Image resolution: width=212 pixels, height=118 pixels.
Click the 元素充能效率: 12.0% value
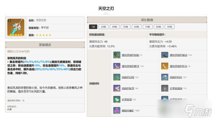(102, 46)
